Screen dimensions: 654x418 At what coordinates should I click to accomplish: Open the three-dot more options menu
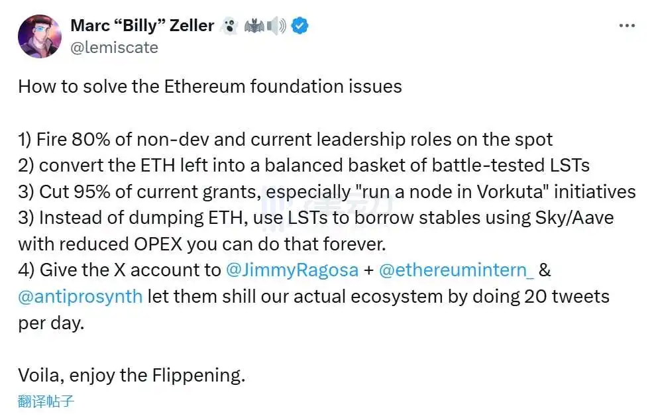click(x=627, y=26)
